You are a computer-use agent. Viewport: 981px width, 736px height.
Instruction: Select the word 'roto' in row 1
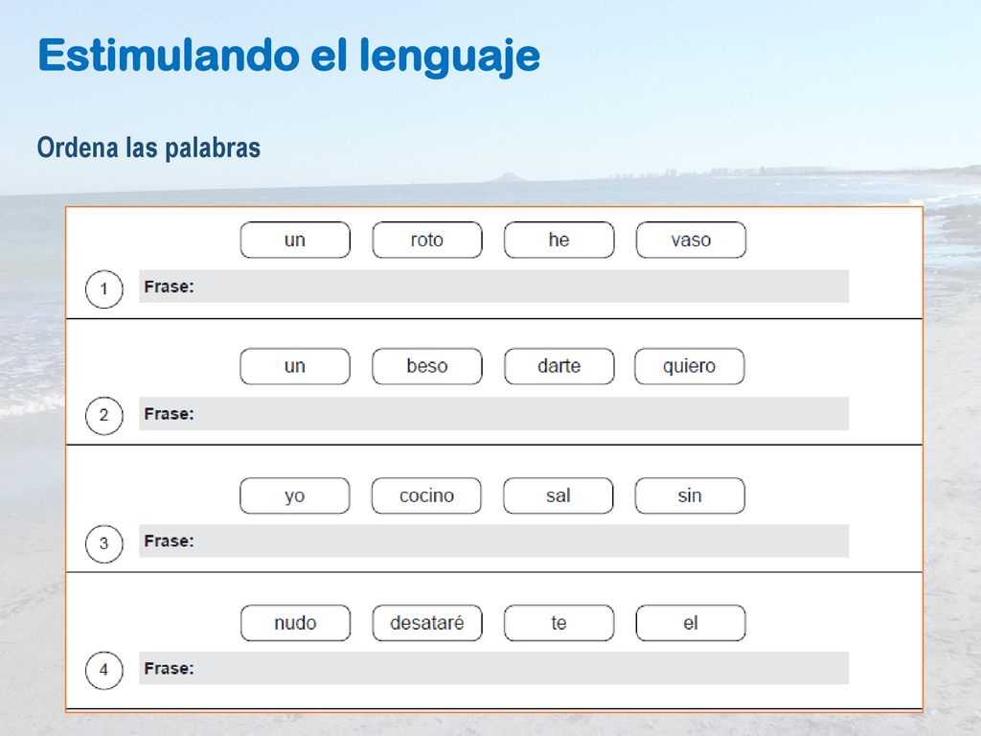pos(427,240)
